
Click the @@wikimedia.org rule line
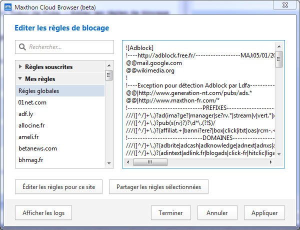[150, 70]
